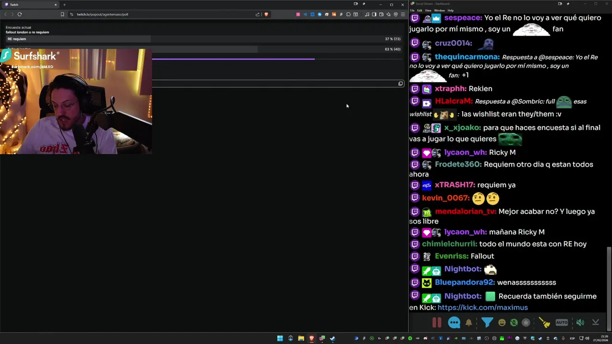The image size is (612, 344).
Task: Open the Windows Start menu
Action: [280, 338]
